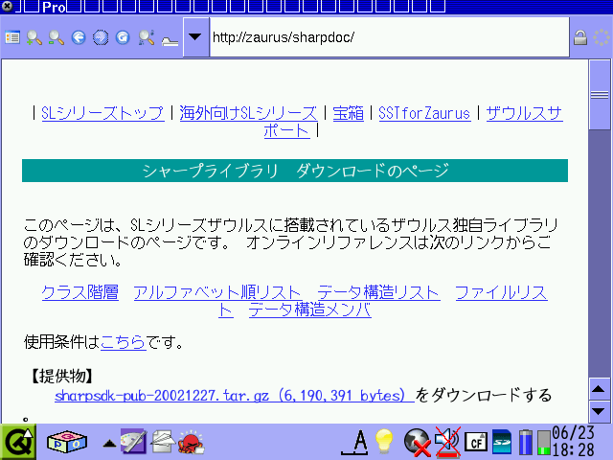
Task: Open the SSTforZaurus link
Action: coord(424,113)
